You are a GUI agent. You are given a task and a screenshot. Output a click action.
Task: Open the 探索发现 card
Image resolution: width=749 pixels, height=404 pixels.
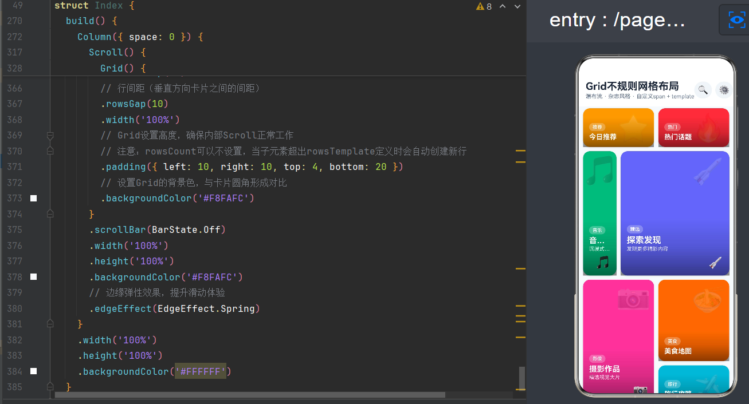tap(675, 213)
